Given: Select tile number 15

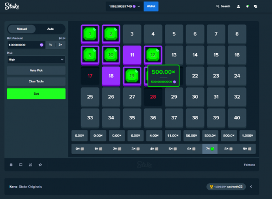Looking at the screenshot, I should (x=216, y=55).
